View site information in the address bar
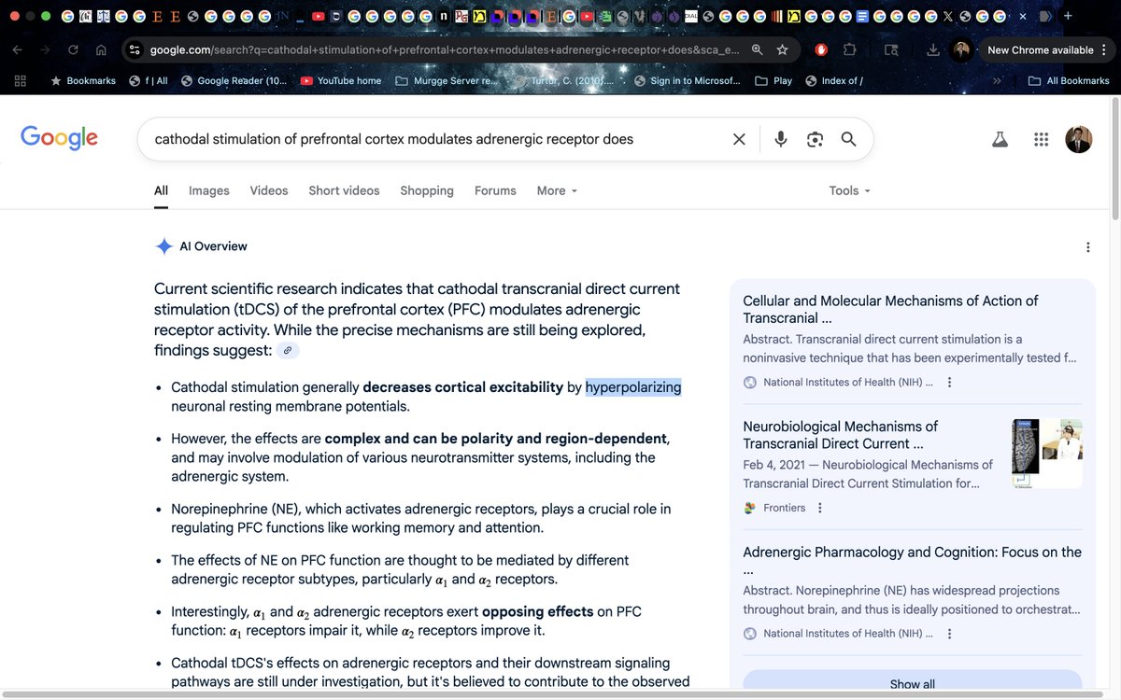Image resolution: width=1121 pixels, height=700 pixels. click(x=135, y=50)
